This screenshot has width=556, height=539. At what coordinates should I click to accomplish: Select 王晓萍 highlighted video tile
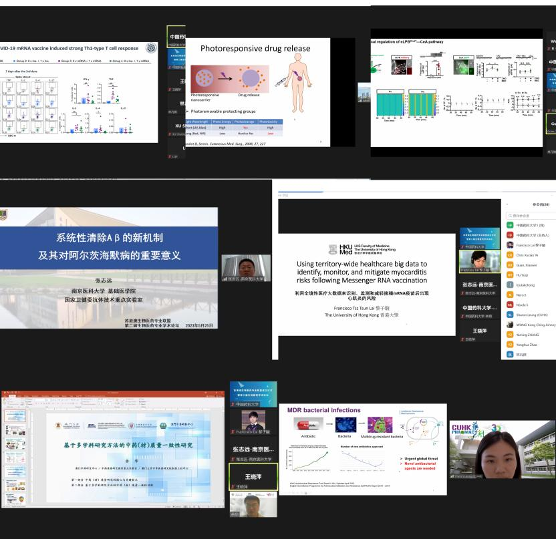252,476
